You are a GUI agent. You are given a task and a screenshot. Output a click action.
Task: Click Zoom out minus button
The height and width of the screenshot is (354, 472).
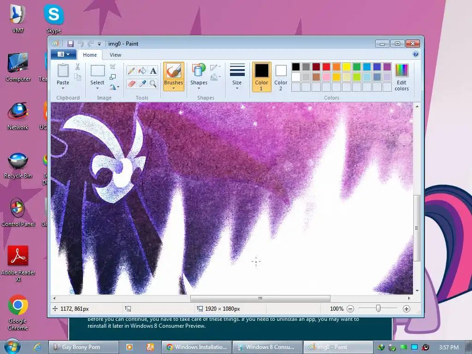pyautogui.click(x=350, y=309)
